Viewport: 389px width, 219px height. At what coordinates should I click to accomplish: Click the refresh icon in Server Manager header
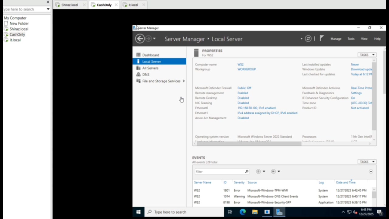[308, 39]
